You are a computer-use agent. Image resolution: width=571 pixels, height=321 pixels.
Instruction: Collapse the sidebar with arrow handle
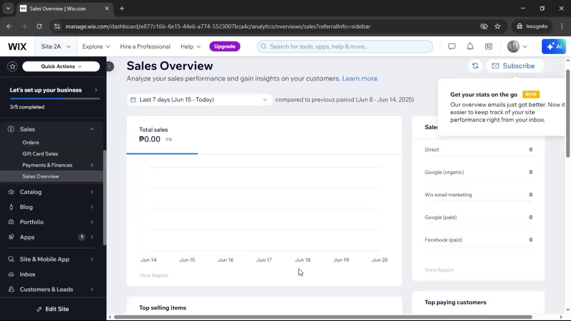(x=109, y=67)
